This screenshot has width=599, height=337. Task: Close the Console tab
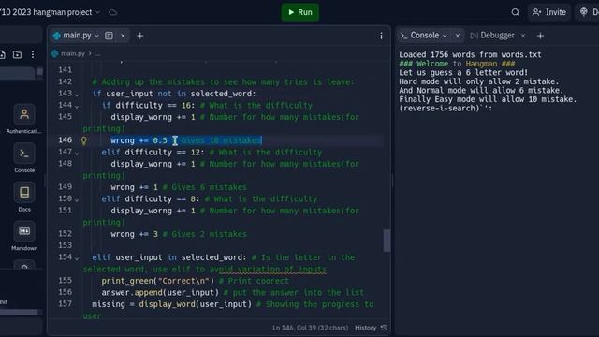[x=458, y=36]
